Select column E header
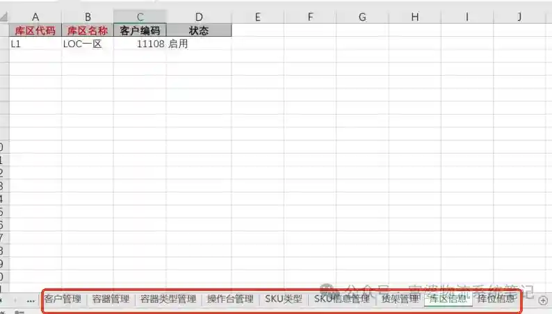This screenshot has width=552, height=314. 257,17
